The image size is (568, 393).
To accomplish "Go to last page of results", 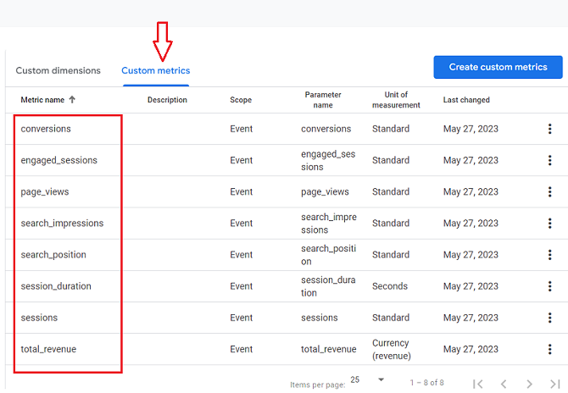I will 554,384.
